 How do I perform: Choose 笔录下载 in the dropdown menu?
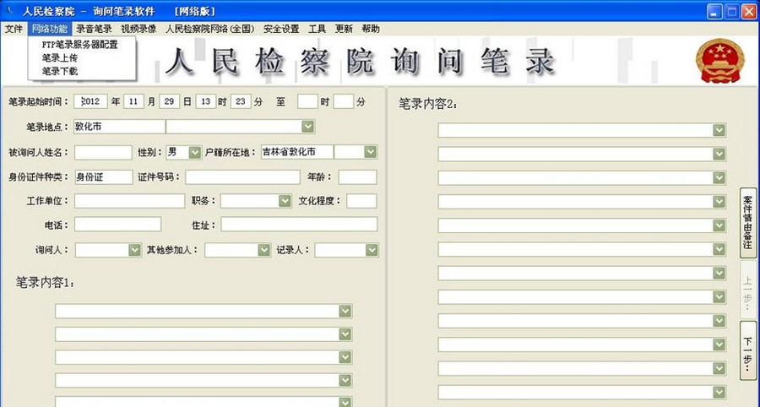[x=60, y=71]
